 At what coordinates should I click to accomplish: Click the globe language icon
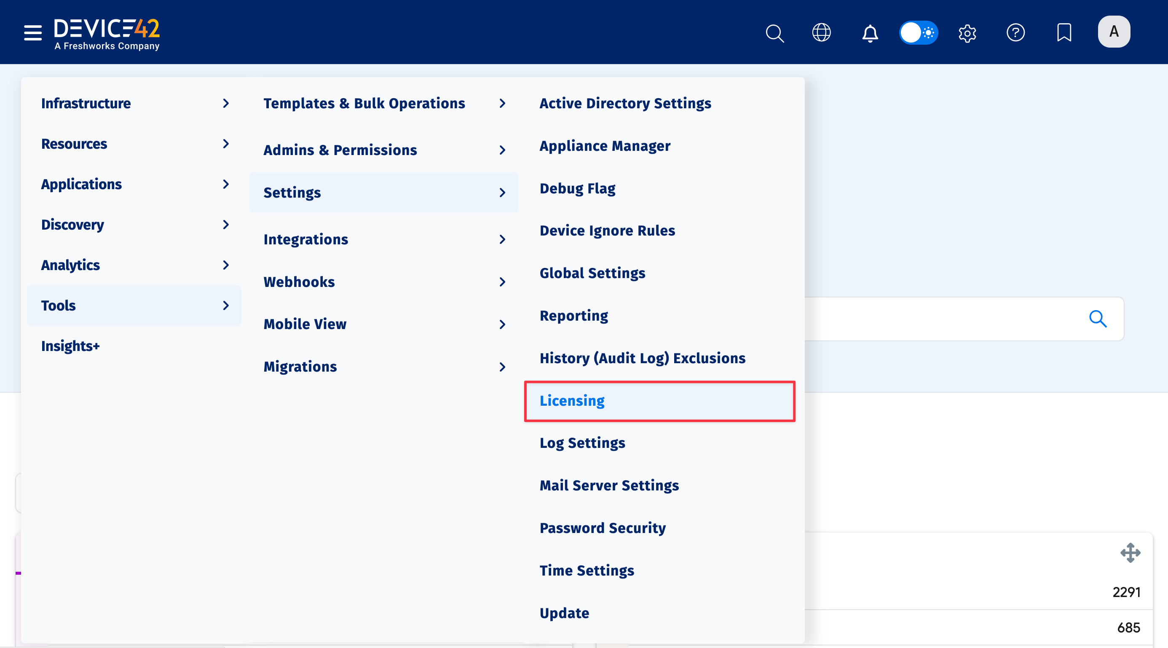tap(822, 32)
